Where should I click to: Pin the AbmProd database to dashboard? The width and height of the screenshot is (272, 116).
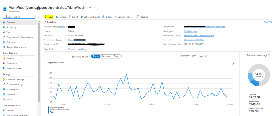tap(90, 8)
